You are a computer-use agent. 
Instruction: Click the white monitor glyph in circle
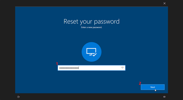coord(91,51)
